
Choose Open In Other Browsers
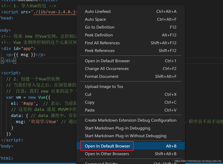130,154
